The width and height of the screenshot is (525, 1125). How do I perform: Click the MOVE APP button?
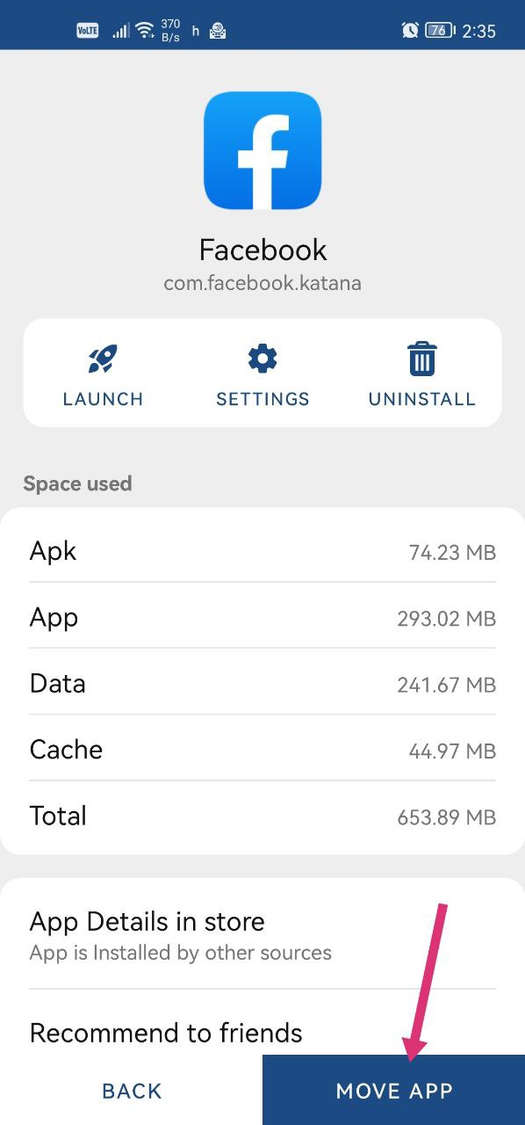pos(394,1091)
